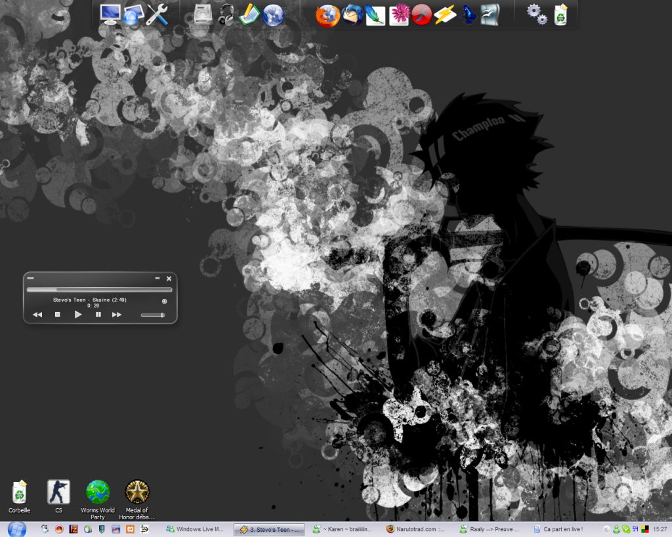Open the player menu dash at top-left
The width and height of the screenshot is (672, 537).
point(30,278)
